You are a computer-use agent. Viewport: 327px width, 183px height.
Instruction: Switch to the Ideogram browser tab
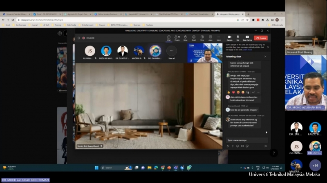pos(229,14)
